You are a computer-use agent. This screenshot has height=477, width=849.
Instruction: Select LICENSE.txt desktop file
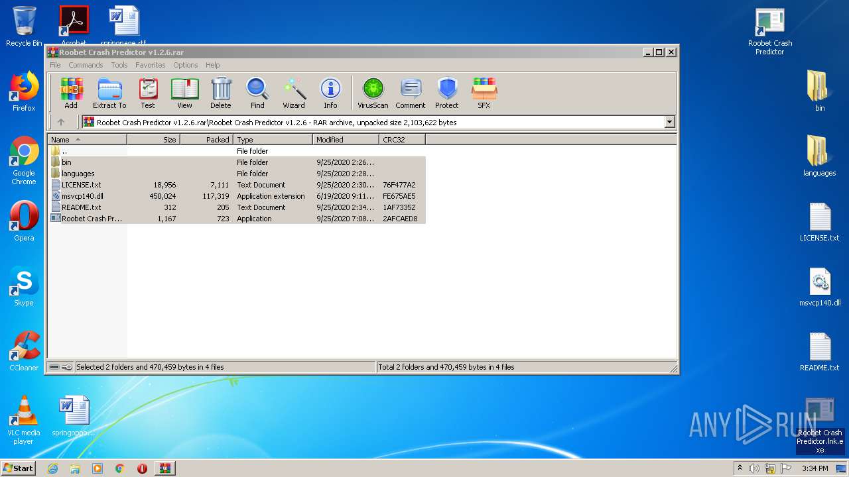point(820,221)
